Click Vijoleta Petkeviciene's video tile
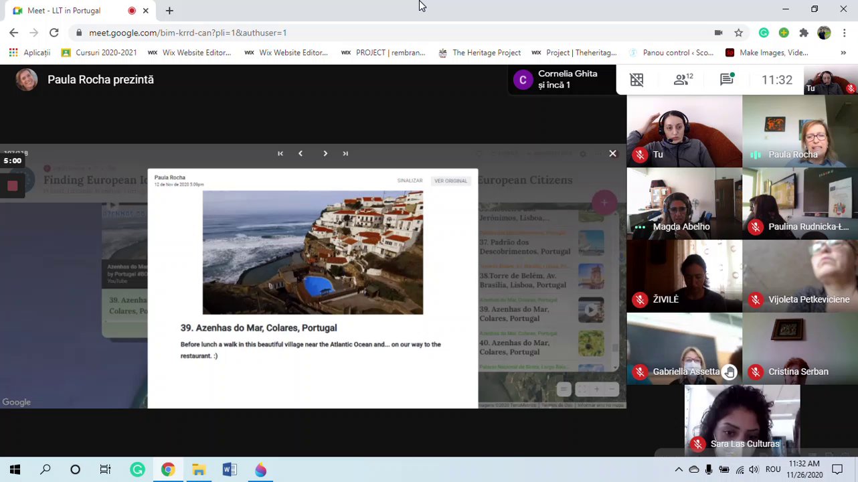The width and height of the screenshot is (858, 482). [x=800, y=276]
